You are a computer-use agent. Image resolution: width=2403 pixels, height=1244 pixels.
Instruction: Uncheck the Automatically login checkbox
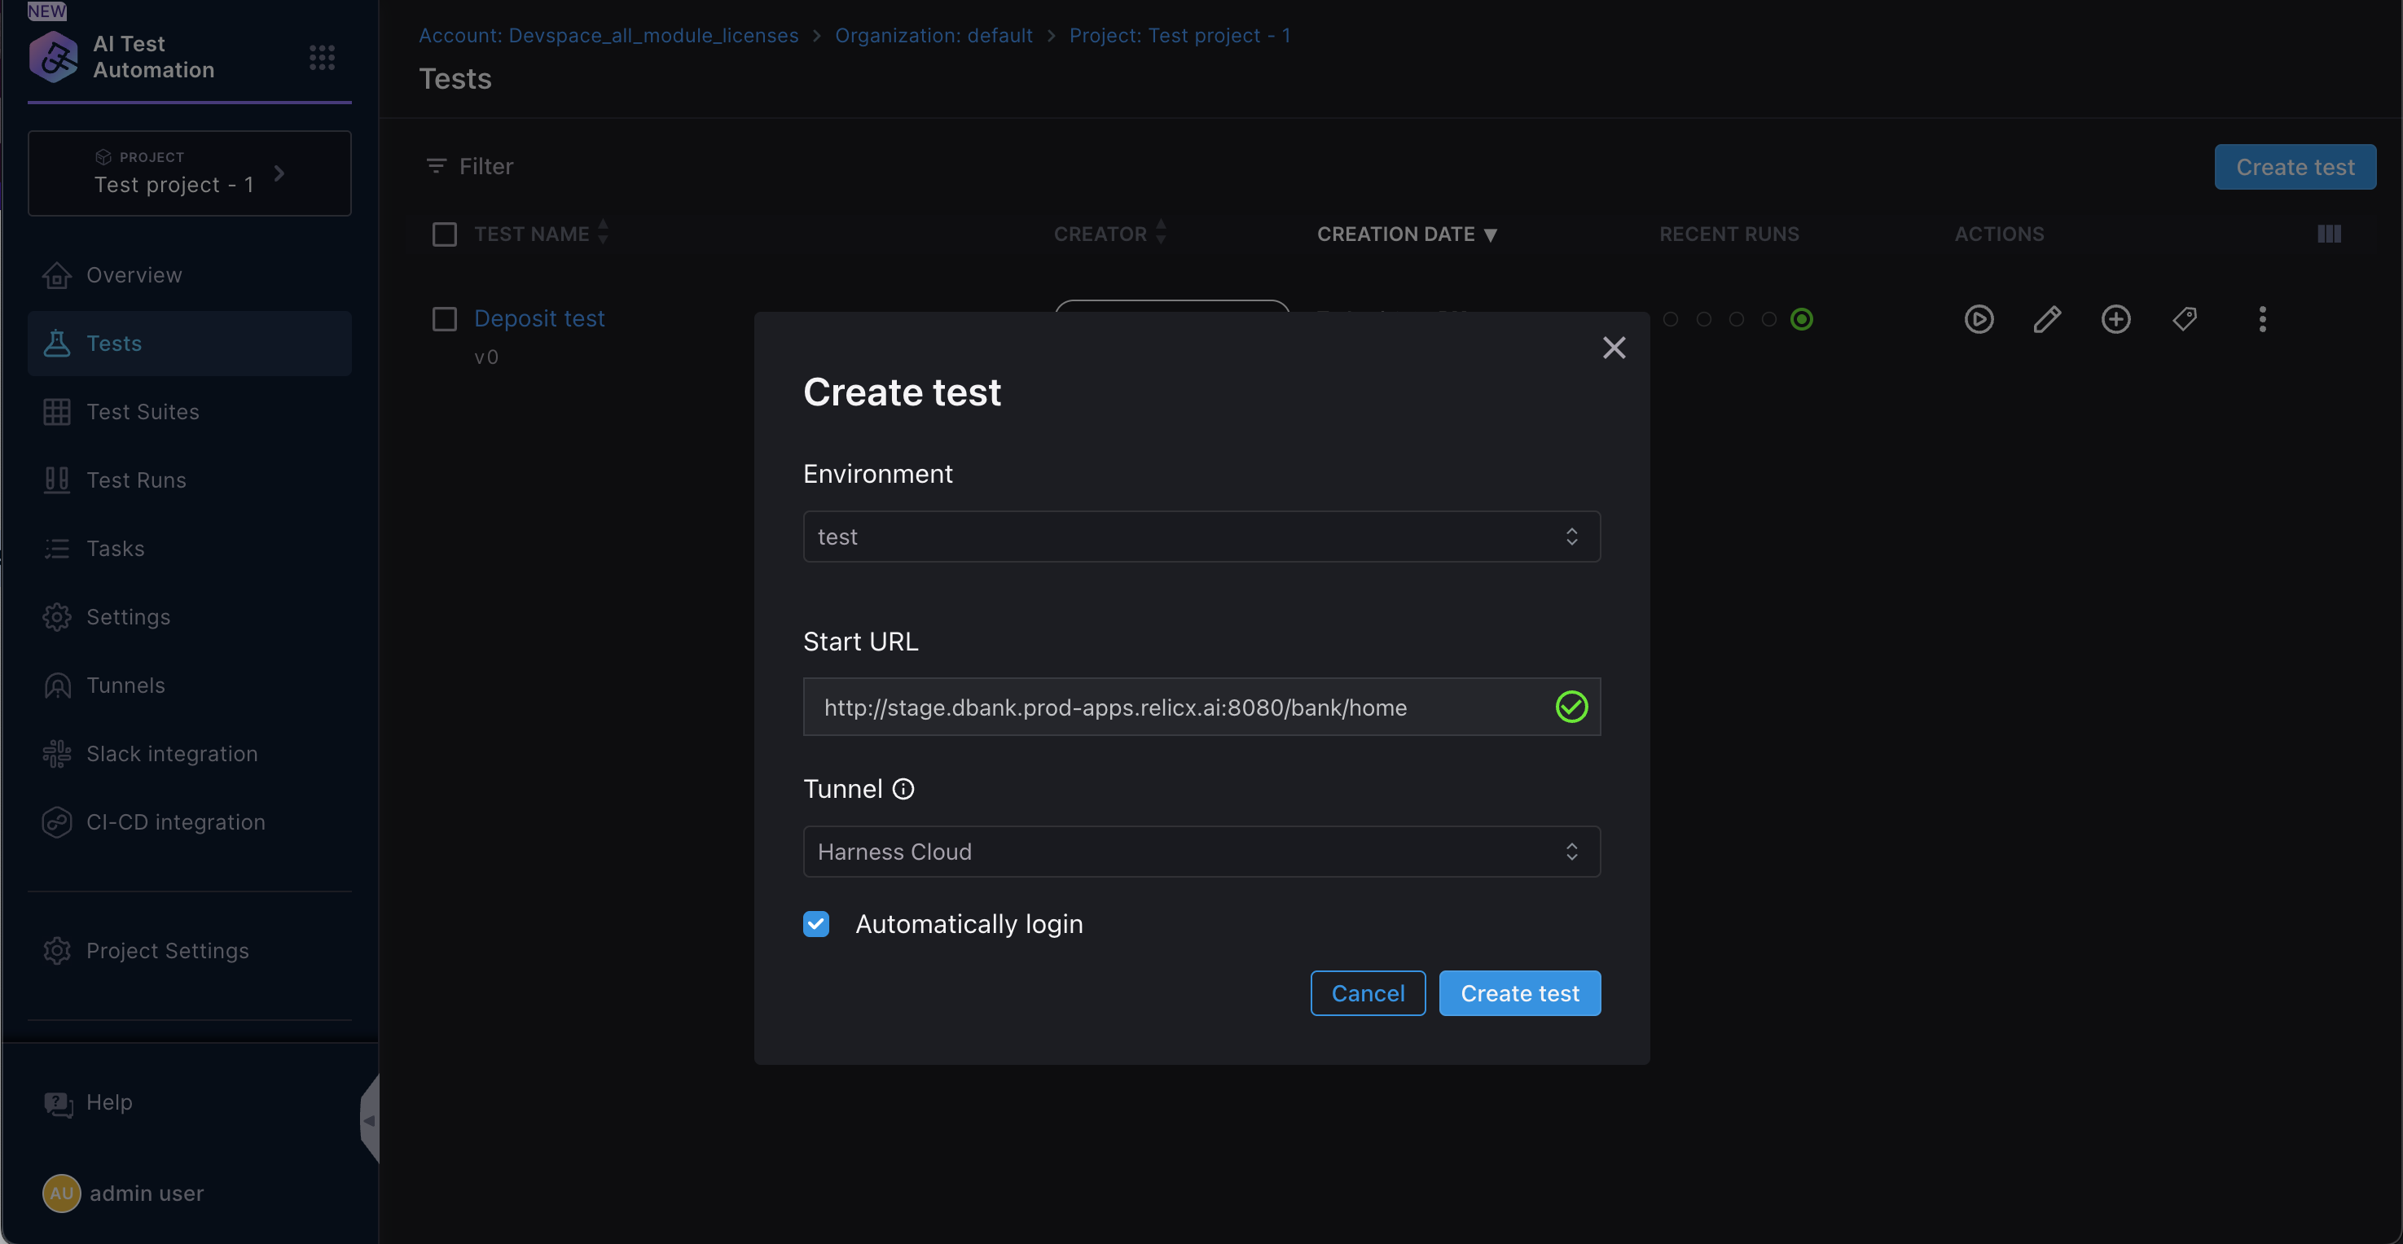[816, 923]
